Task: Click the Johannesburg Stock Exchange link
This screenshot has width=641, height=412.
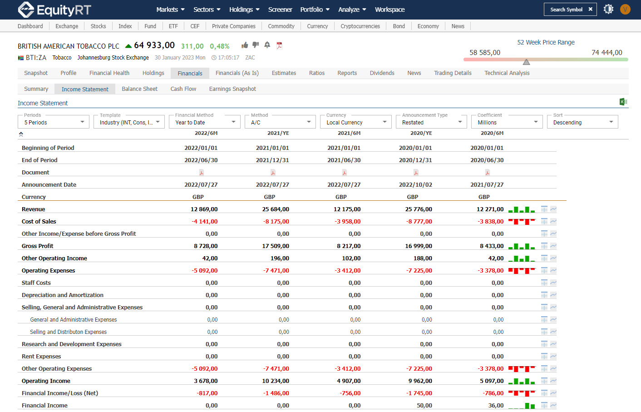Action: [113, 58]
